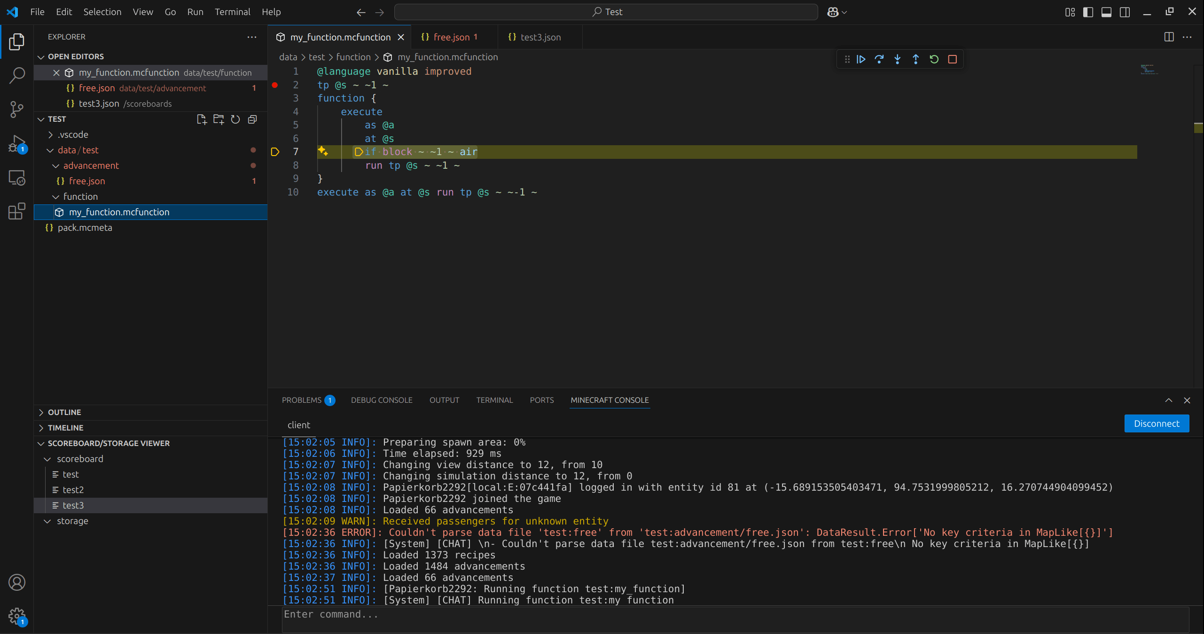Expand the .vscode folder

[x=73, y=135]
